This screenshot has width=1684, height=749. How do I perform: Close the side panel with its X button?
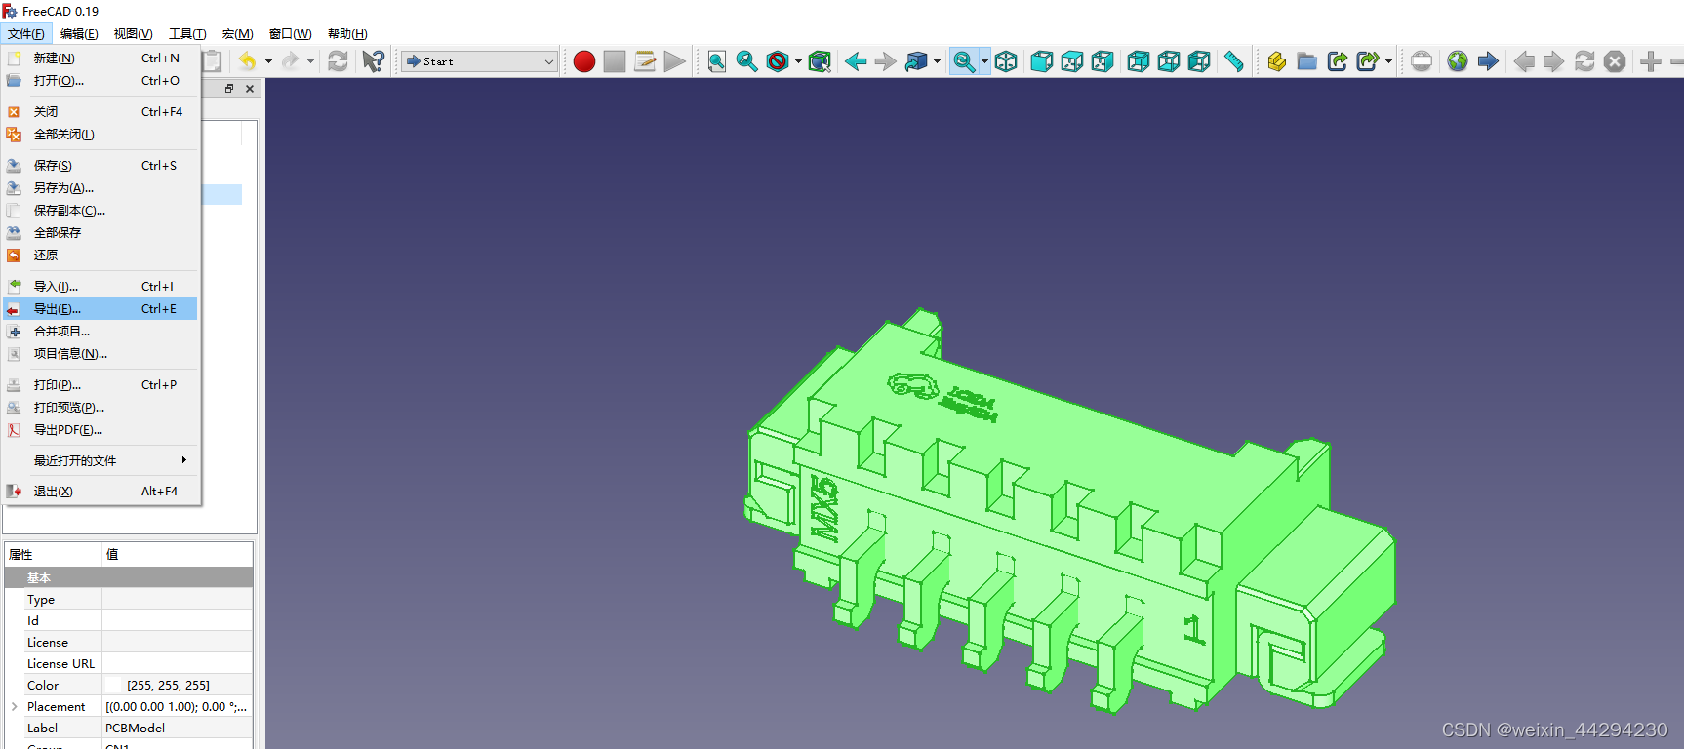click(x=250, y=88)
